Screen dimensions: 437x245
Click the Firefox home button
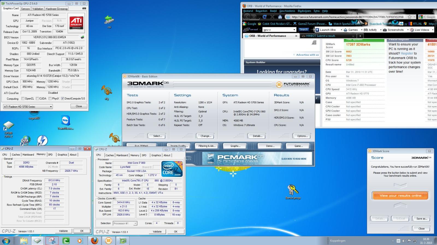pos(280,17)
